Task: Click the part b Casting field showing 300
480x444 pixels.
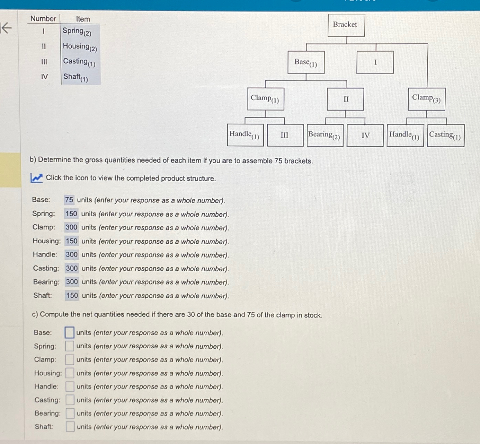Action: (x=72, y=268)
